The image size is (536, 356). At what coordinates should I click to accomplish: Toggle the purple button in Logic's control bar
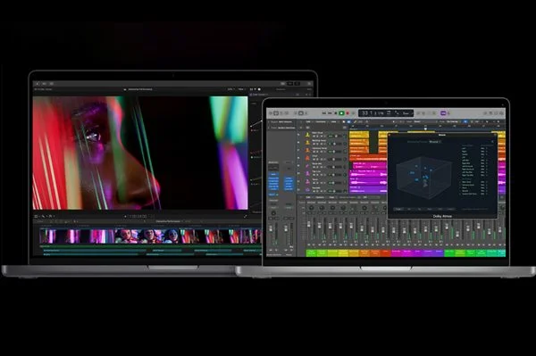tap(443, 113)
